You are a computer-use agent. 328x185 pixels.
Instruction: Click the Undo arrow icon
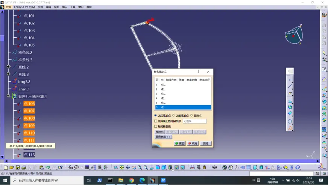coord(48,167)
